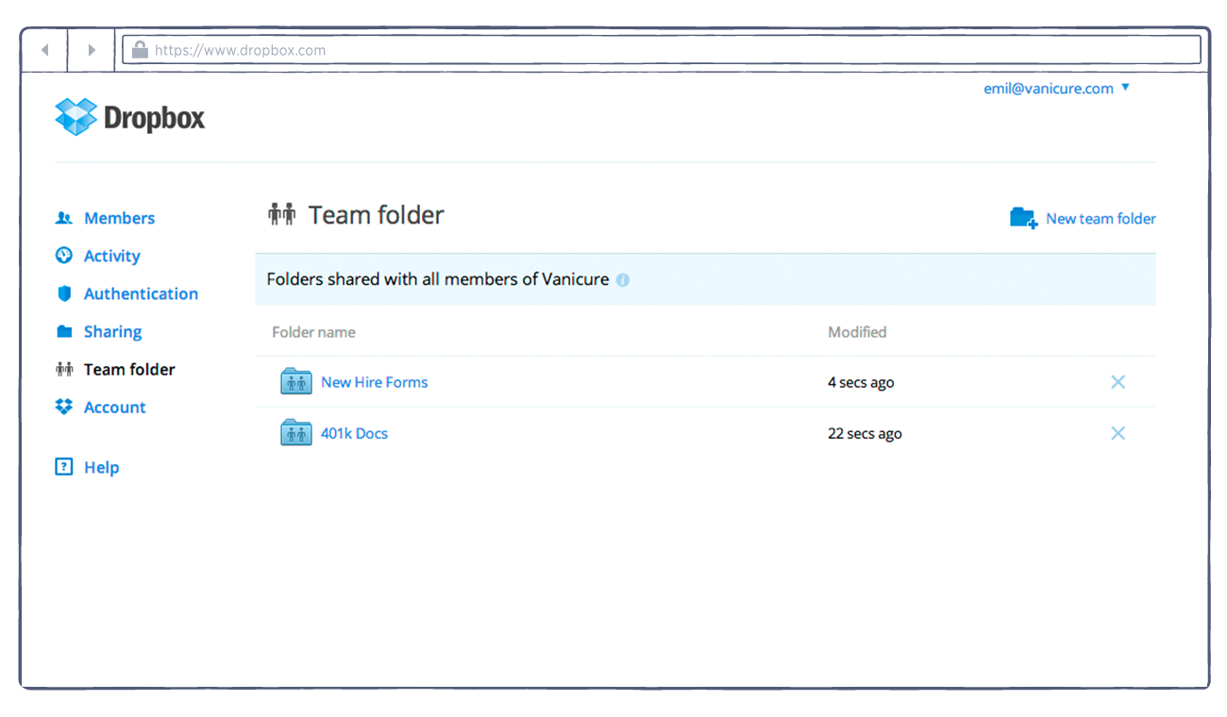Click the Sharing folder icon
The height and width of the screenshot is (717, 1227).
point(64,331)
